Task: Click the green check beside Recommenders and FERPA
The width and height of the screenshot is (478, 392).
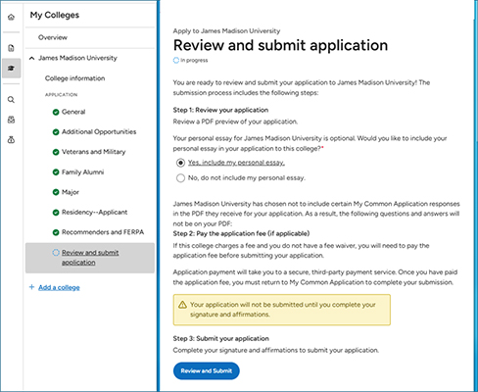Action: tap(56, 232)
